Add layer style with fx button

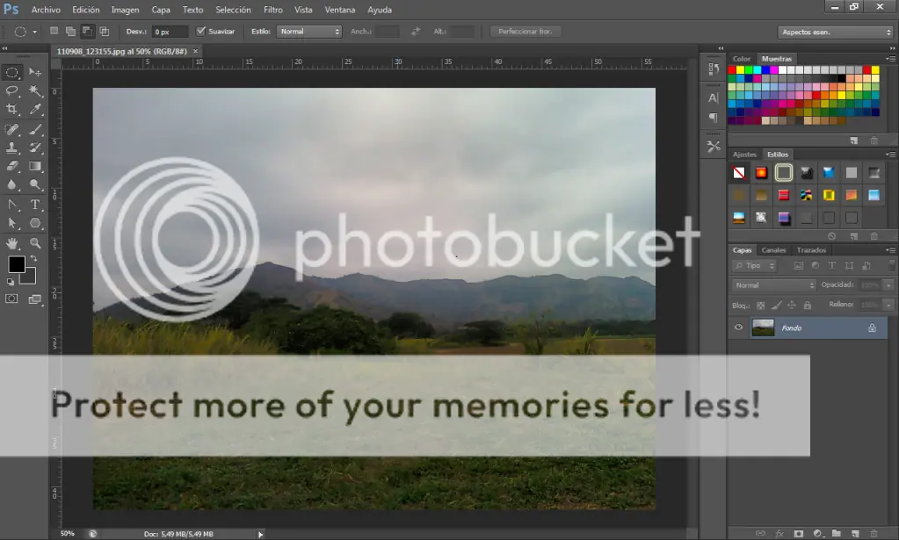coord(779,533)
